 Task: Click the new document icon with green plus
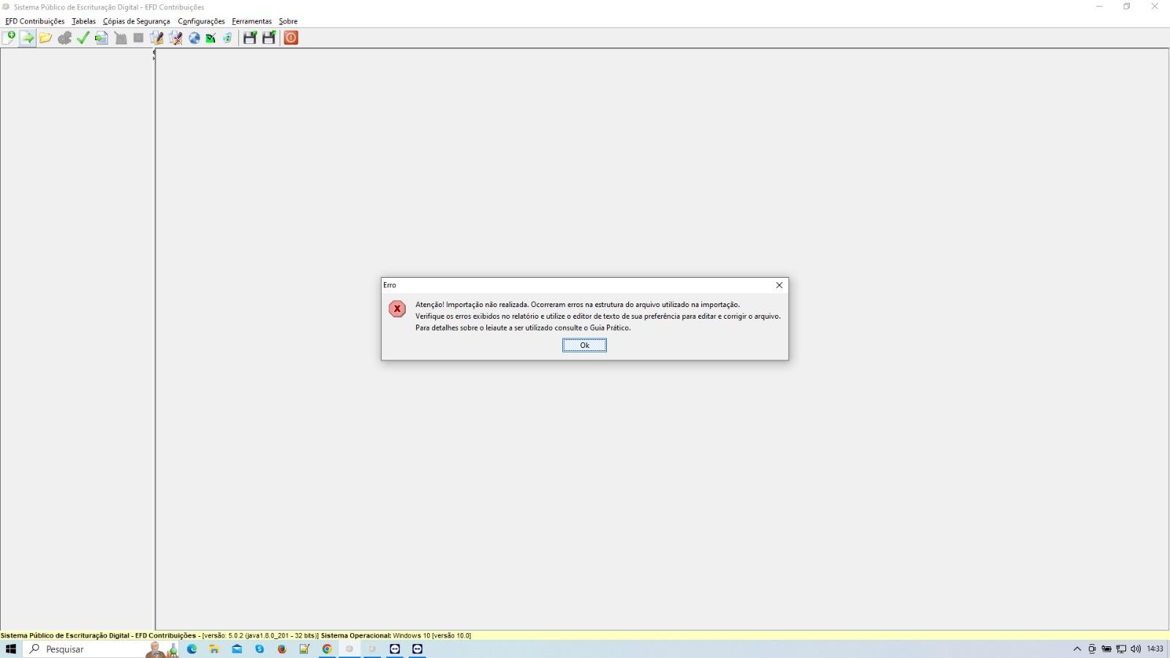(9, 38)
